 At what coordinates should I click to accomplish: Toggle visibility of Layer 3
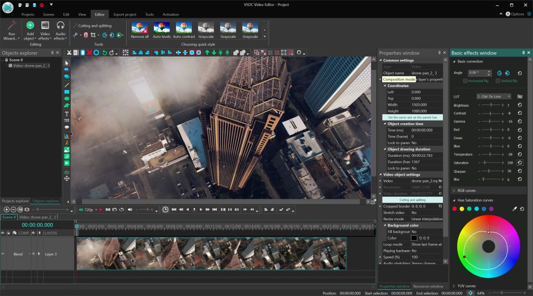point(3,254)
